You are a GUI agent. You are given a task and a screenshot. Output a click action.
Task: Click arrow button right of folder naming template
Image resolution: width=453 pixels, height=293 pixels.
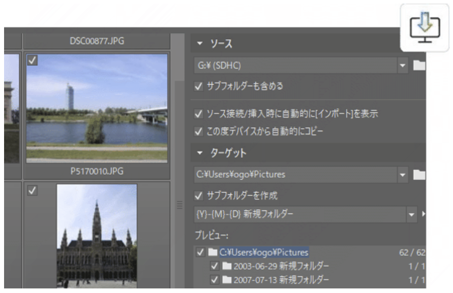(x=424, y=214)
